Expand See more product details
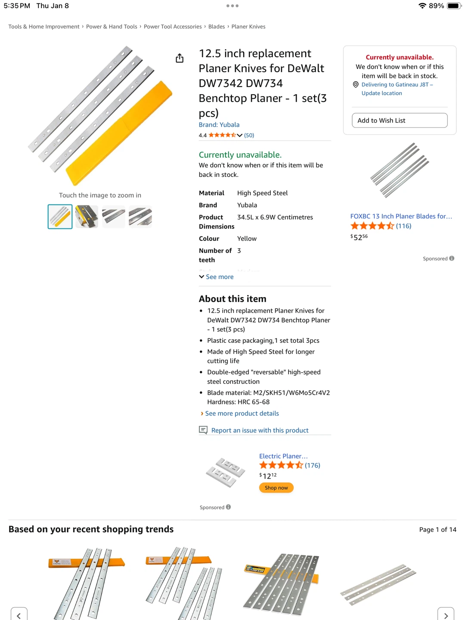465x620 pixels. click(x=242, y=413)
